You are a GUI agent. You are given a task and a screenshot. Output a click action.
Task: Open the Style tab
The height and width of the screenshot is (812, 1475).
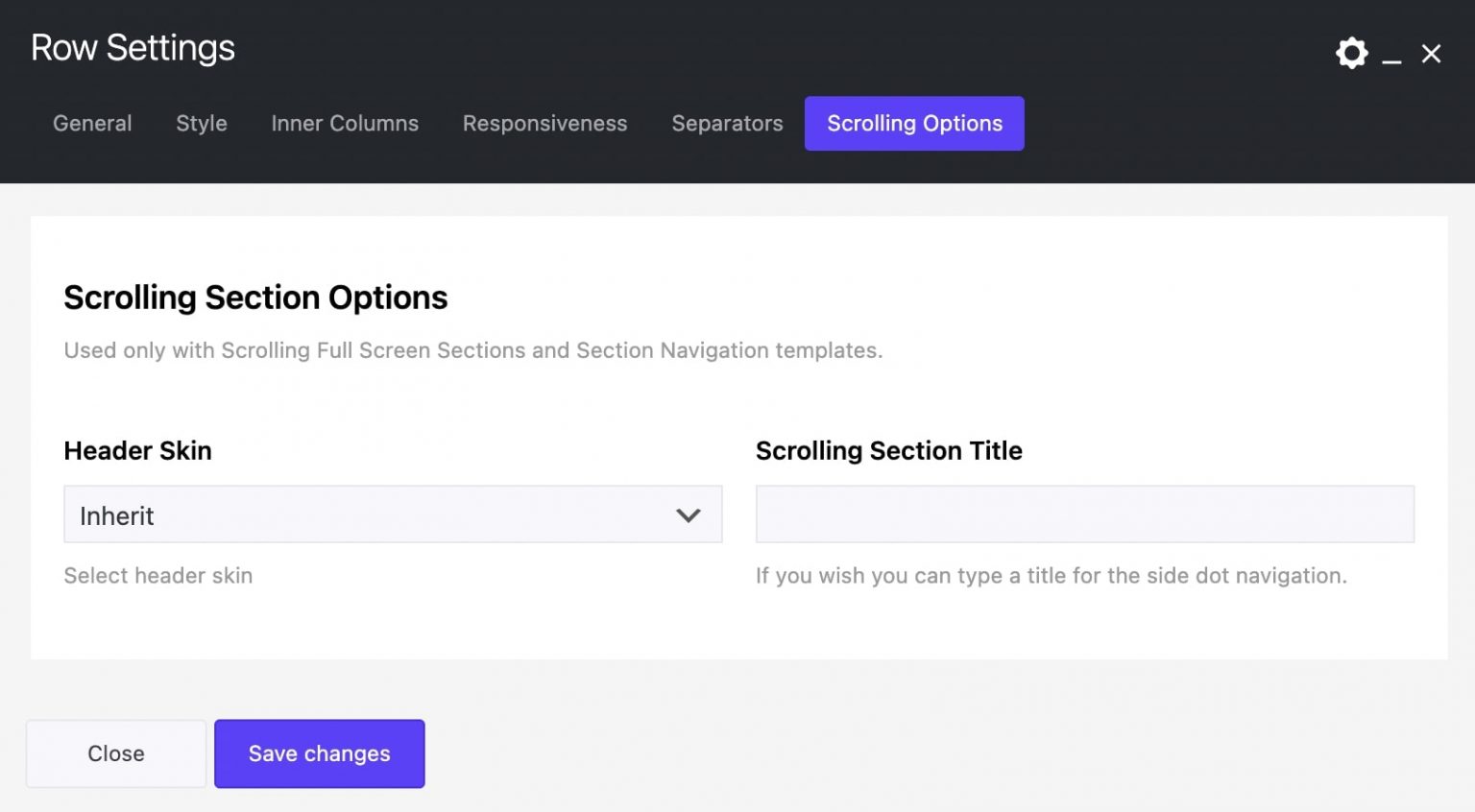pos(201,123)
